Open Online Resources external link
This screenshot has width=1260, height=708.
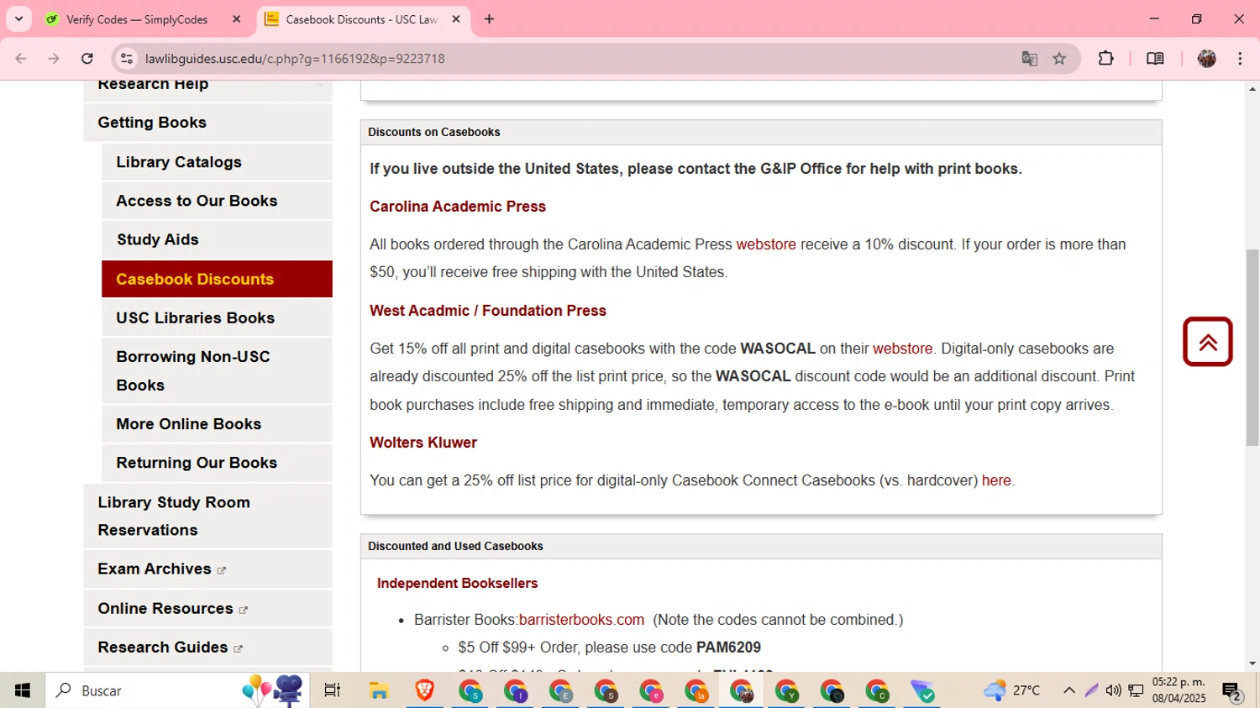click(x=207, y=608)
